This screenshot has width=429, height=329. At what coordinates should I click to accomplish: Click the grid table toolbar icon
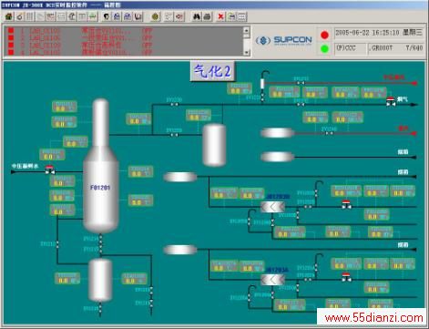point(30,16)
